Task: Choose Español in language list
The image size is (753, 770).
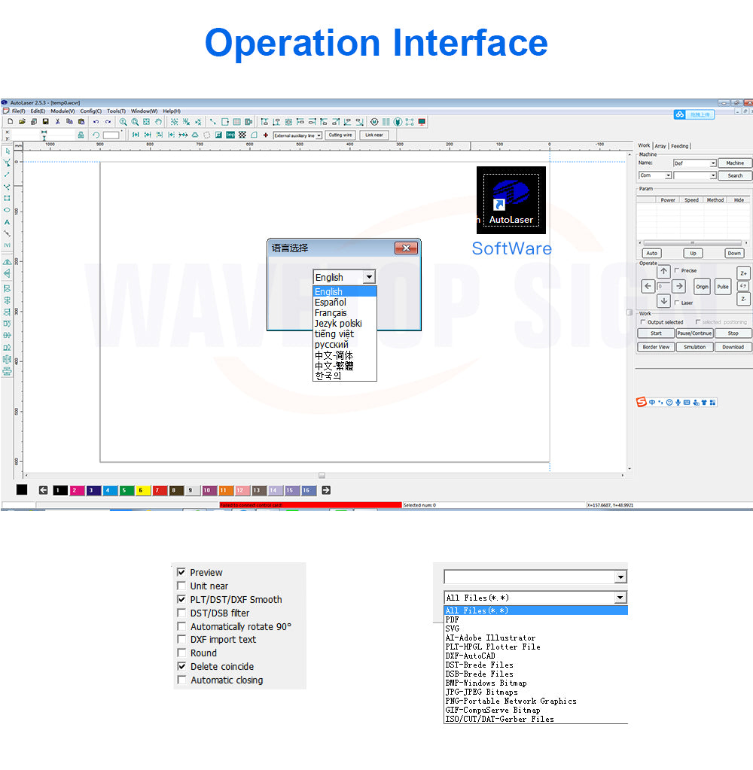Action: 345,302
